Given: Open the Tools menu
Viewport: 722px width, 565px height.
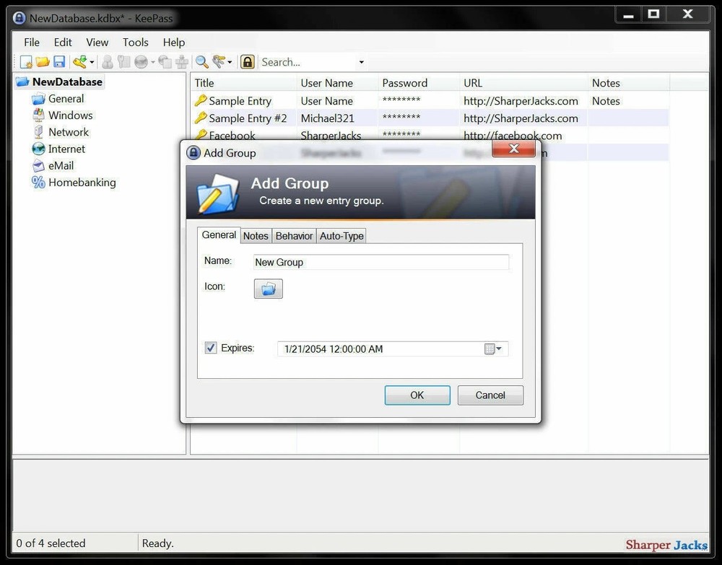Looking at the screenshot, I should click(135, 42).
